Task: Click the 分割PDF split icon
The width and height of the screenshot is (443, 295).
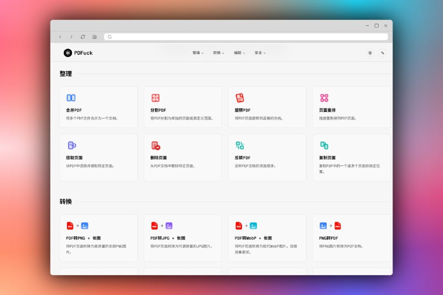Action: [156, 97]
